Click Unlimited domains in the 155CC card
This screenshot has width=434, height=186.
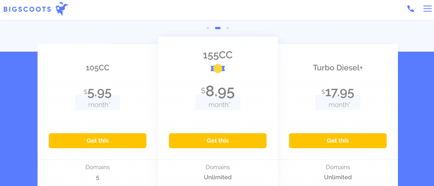point(218,177)
